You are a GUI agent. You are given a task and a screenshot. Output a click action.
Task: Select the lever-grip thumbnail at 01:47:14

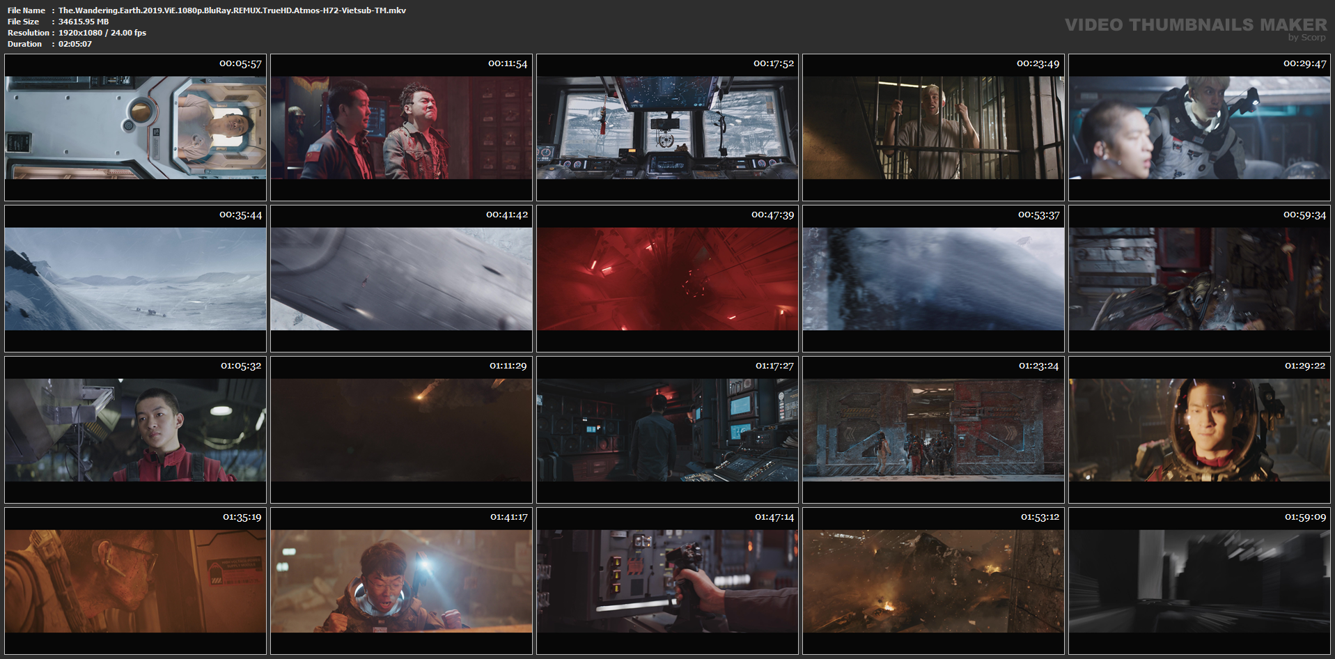pyautogui.click(x=668, y=581)
